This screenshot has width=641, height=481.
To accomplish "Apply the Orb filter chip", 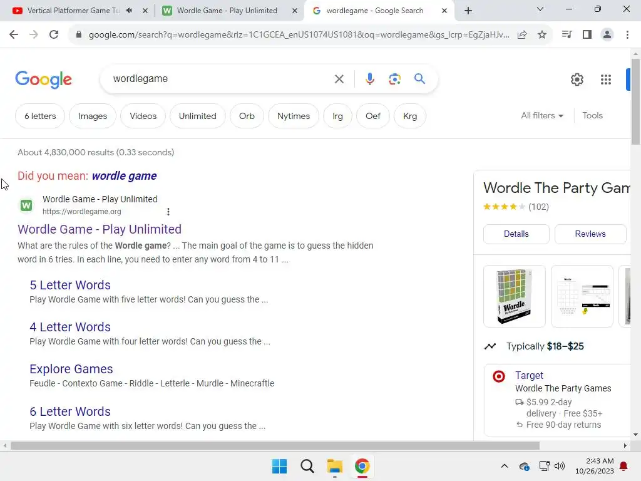I will pyautogui.click(x=247, y=116).
